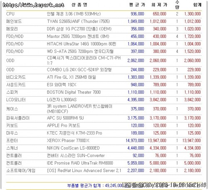Select product ATI Fire GL X1 256MB

[71, 77]
